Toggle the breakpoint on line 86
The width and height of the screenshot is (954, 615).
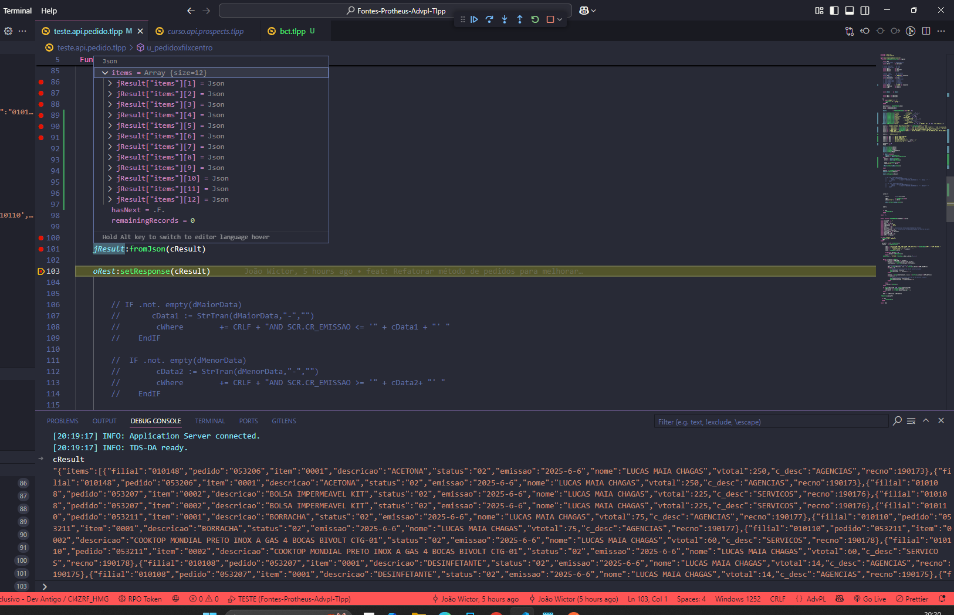(x=41, y=82)
